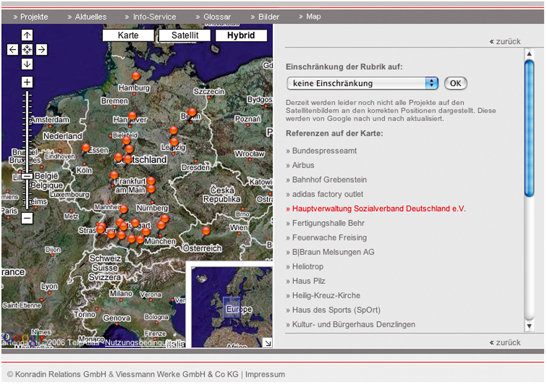Confirm the filter with the OK button
This screenshot has width=547, height=385.
click(x=455, y=83)
